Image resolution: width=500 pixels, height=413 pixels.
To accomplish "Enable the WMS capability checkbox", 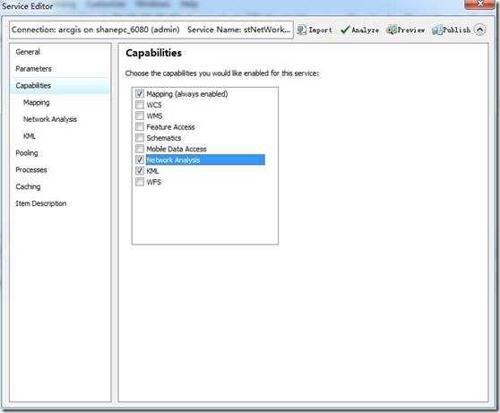I will pos(140,116).
